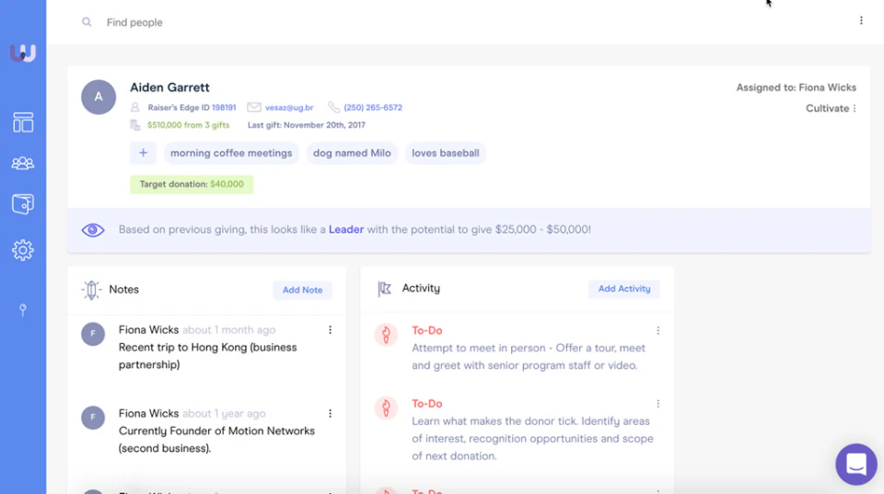The width and height of the screenshot is (884, 494).
Task: Open the chat widget bubble
Action: tap(856, 465)
